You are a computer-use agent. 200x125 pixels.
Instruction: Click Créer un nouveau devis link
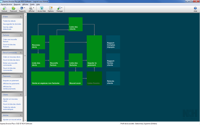tap(12, 57)
